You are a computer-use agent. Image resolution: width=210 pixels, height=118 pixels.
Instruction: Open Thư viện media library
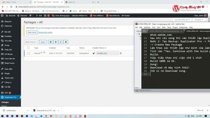(8, 41)
